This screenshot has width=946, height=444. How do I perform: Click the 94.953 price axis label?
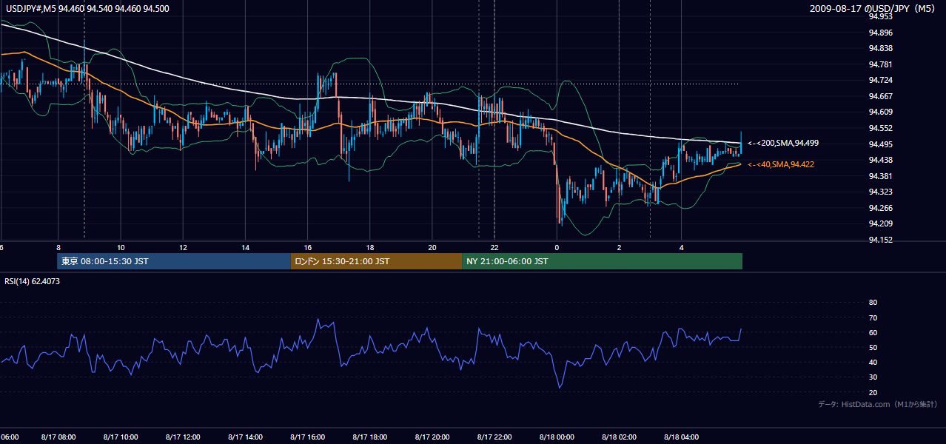pos(881,16)
